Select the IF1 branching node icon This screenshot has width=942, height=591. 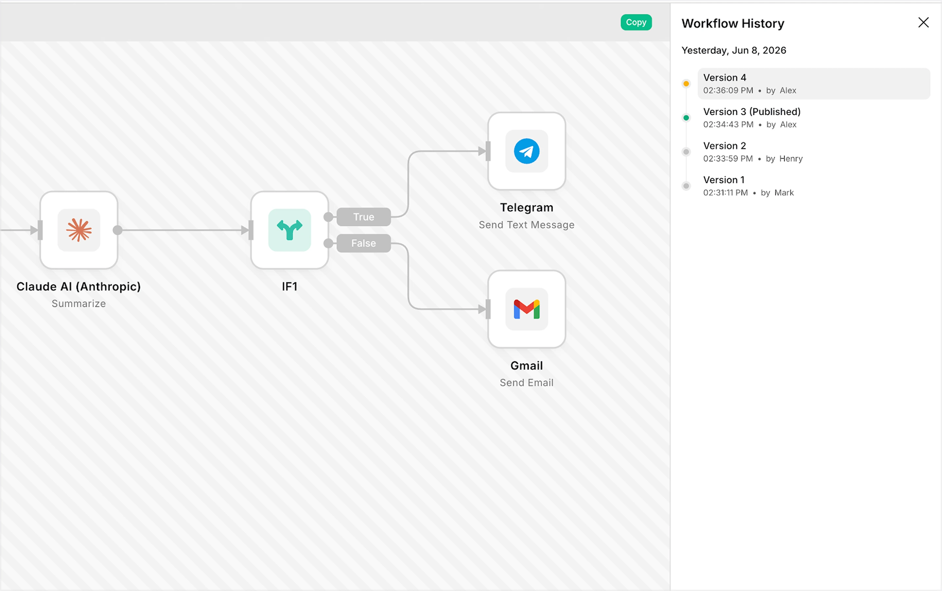click(x=289, y=230)
